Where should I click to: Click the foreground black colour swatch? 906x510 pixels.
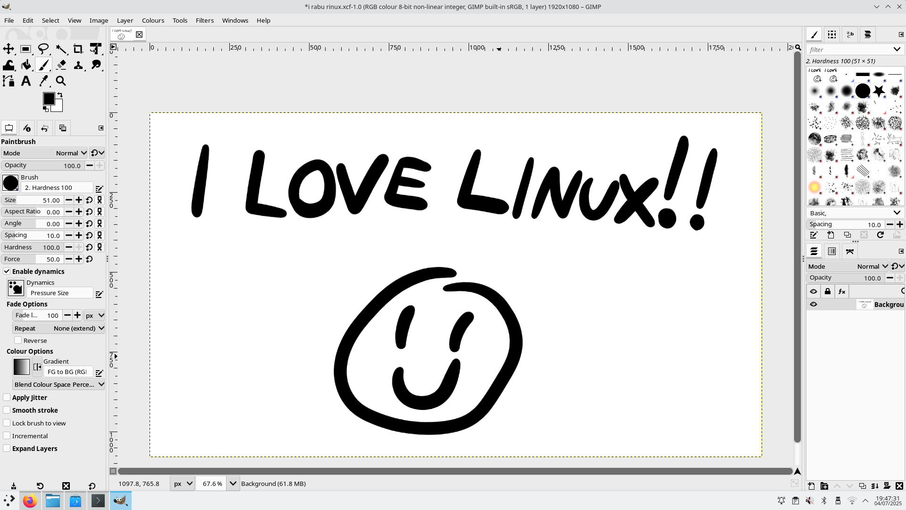coord(49,98)
